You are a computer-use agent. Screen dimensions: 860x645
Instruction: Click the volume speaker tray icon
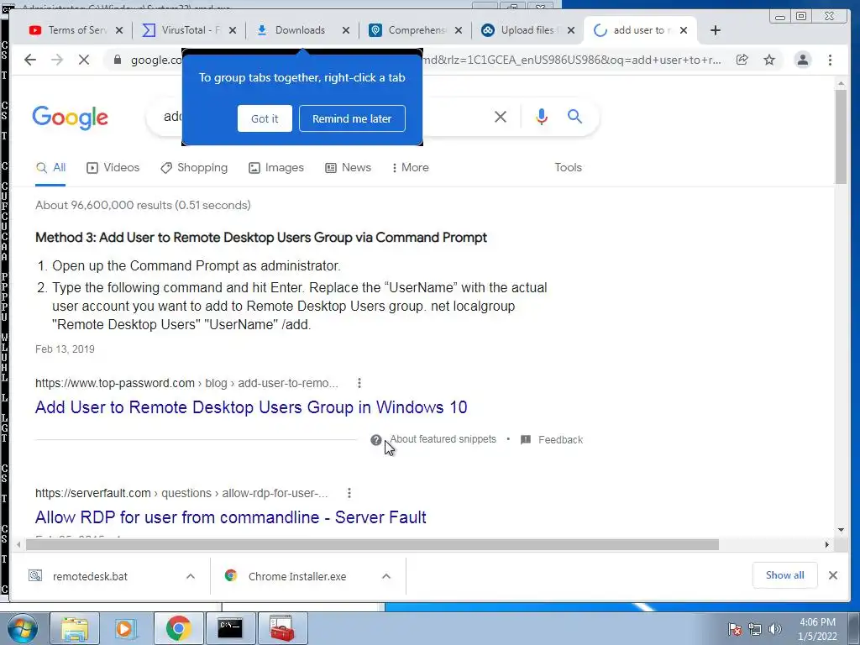774,629
